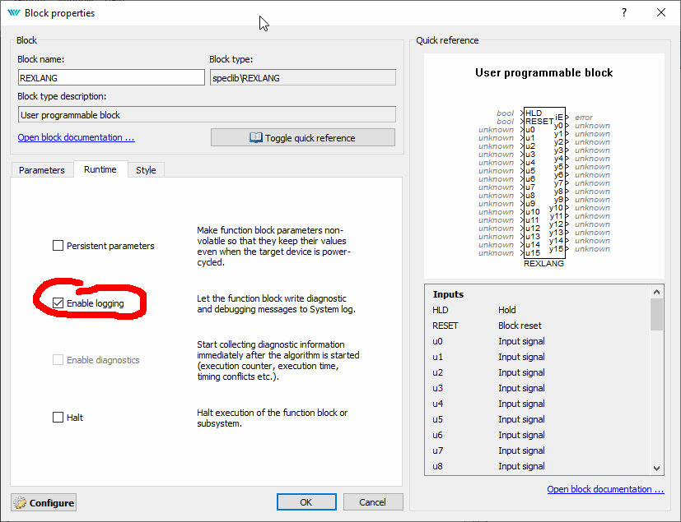Click the Block type description label

pos(62,96)
